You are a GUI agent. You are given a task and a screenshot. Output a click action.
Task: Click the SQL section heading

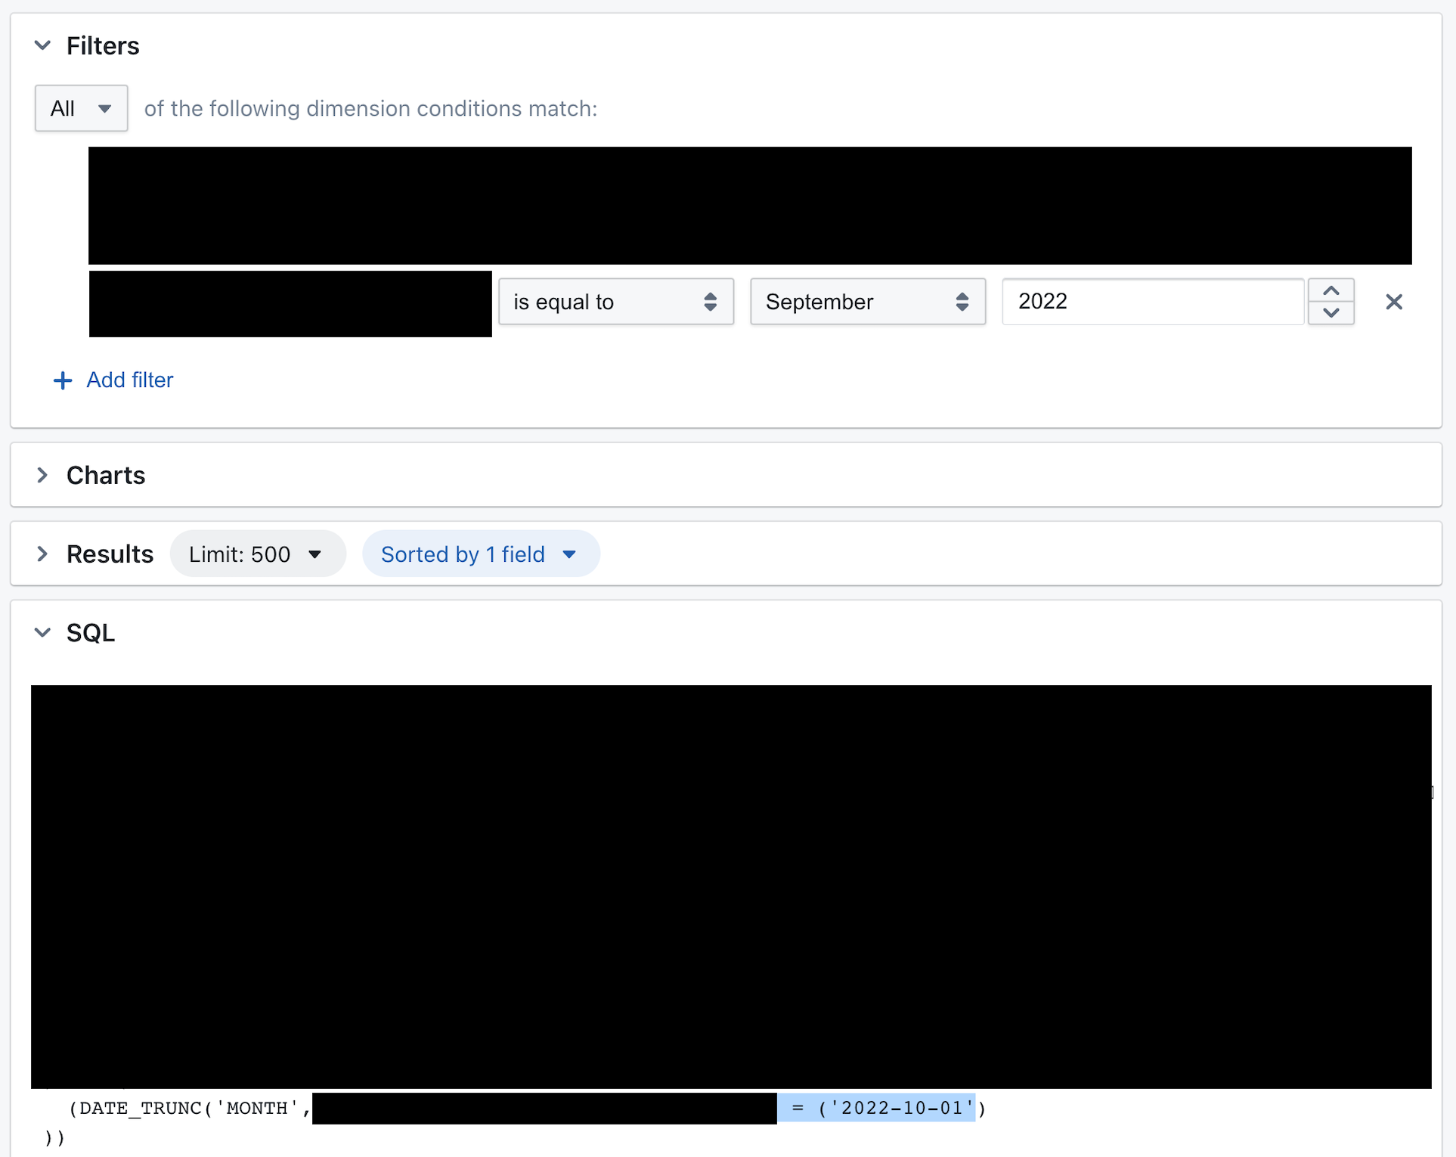(91, 632)
